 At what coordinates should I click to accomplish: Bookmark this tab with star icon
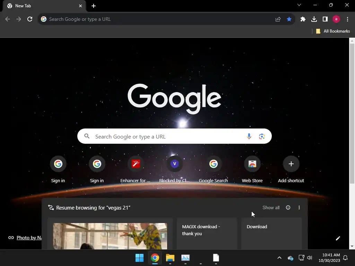[x=289, y=19]
